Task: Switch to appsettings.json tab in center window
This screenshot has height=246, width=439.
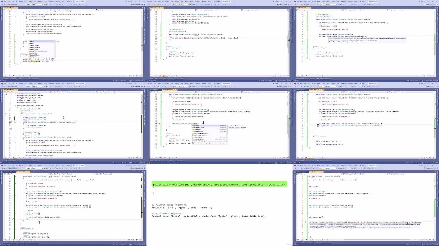Action: click(154, 90)
